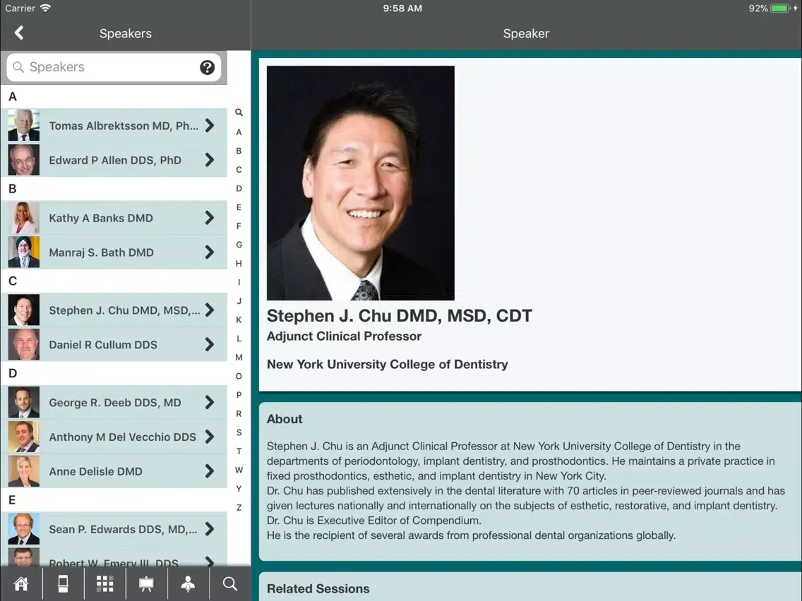The height and width of the screenshot is (601, 802).
Task: Jump to letter W in index
Action: pyautogui.click(x=239, y=471)
